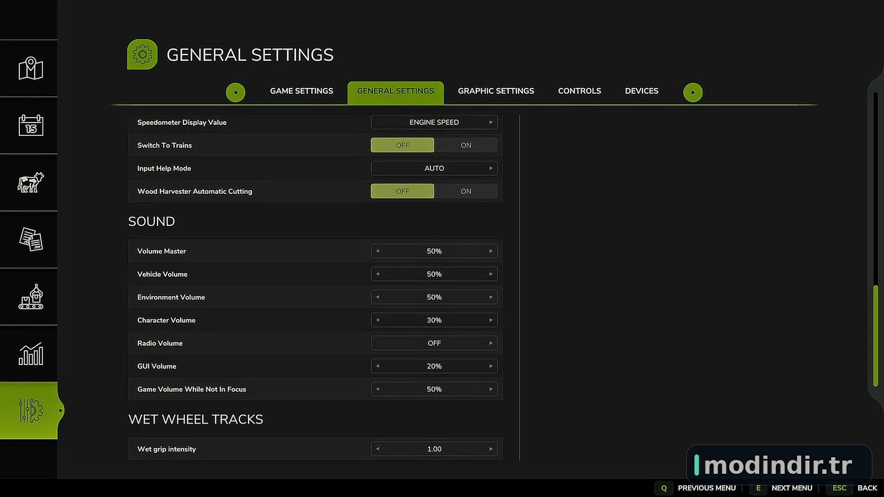Decrease GUI Volume with left arrow

pos(378,366)
